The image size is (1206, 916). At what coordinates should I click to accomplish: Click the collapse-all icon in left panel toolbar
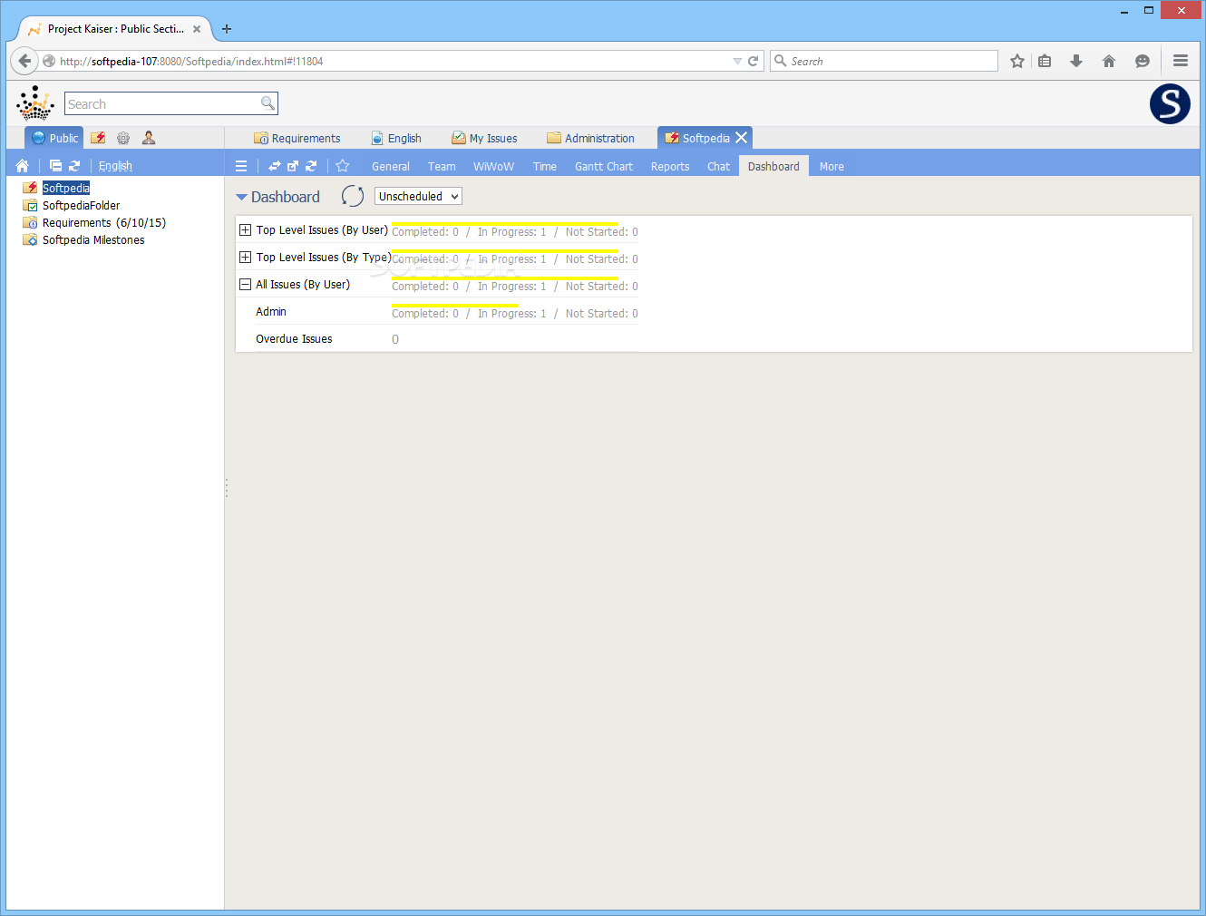click(x=55, y=166)
